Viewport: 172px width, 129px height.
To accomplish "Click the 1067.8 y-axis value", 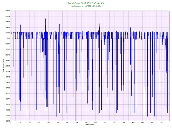I will coord(8,105).
